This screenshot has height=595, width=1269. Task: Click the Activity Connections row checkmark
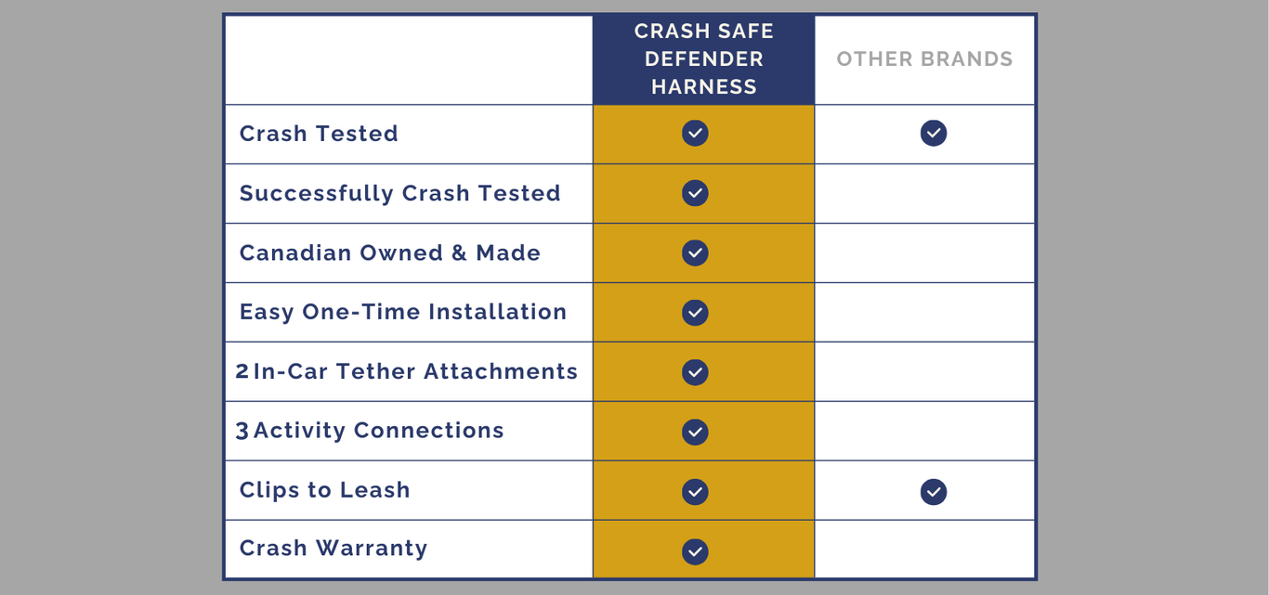(x=695, y=432)
